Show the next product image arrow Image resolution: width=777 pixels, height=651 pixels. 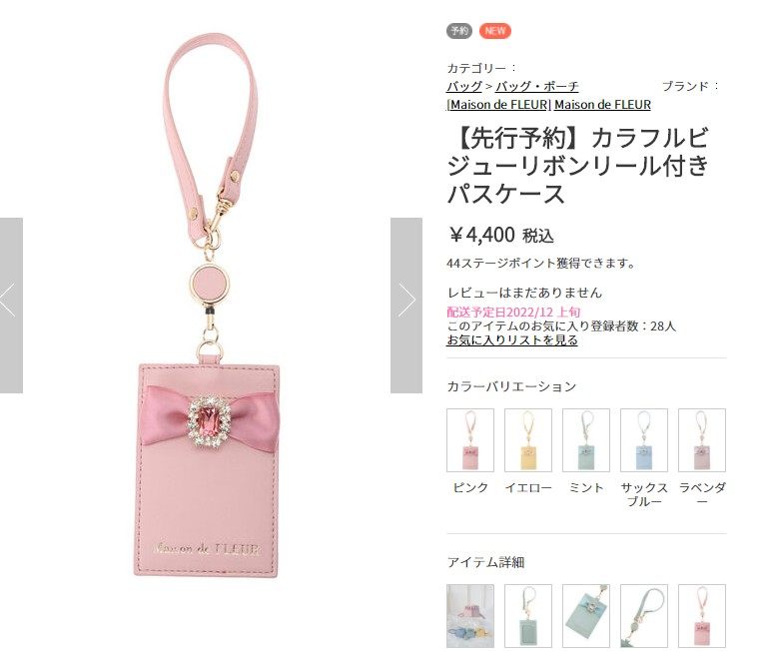tap(406, 306)
